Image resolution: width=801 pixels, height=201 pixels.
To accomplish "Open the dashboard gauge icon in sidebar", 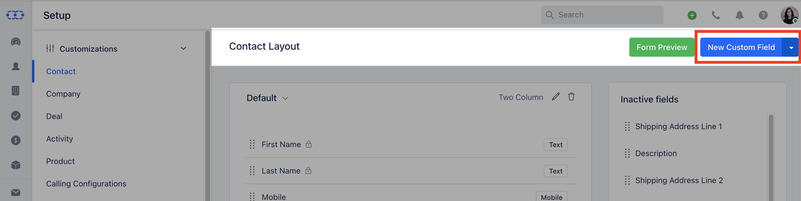I will [15, 42].
